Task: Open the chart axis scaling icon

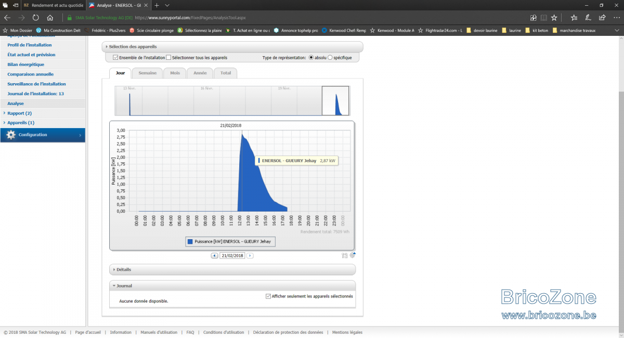Action: (344, 255)
